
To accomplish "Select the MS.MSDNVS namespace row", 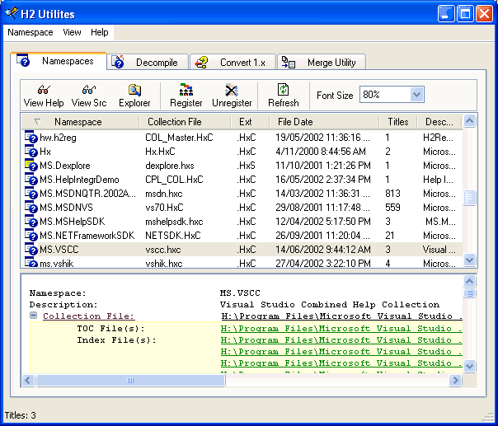I will pyautogui.click(x=242, y=208).
